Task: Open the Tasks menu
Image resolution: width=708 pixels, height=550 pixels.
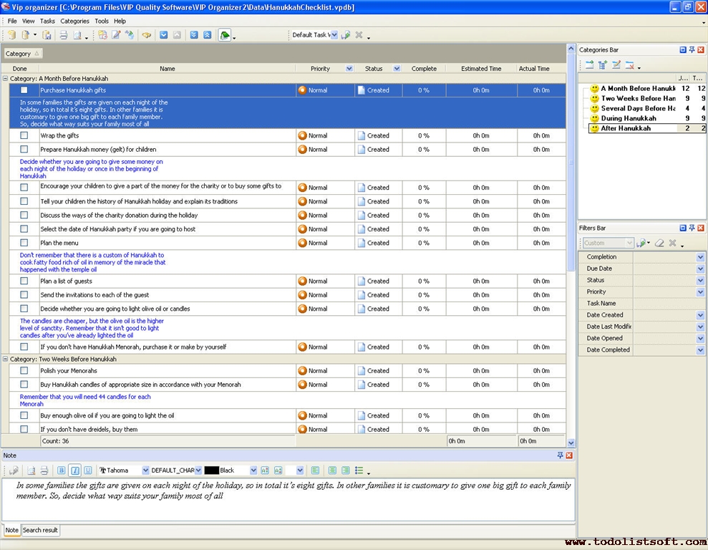Action: (47, 21)
